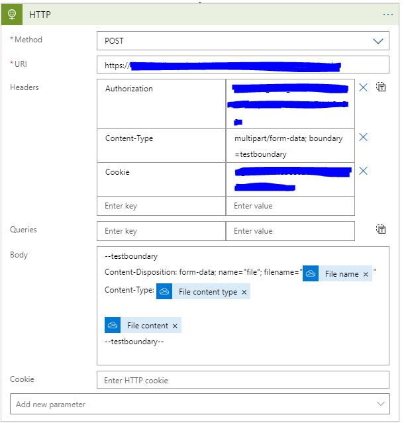The image size is (406, 423).
Task: Click the empty header value field
Action: pyautogui.click(x=289, y=206)
